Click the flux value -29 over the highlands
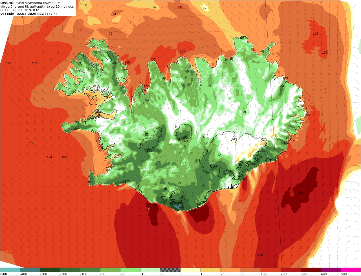This screenshot has width=361, height=276. 244,112
